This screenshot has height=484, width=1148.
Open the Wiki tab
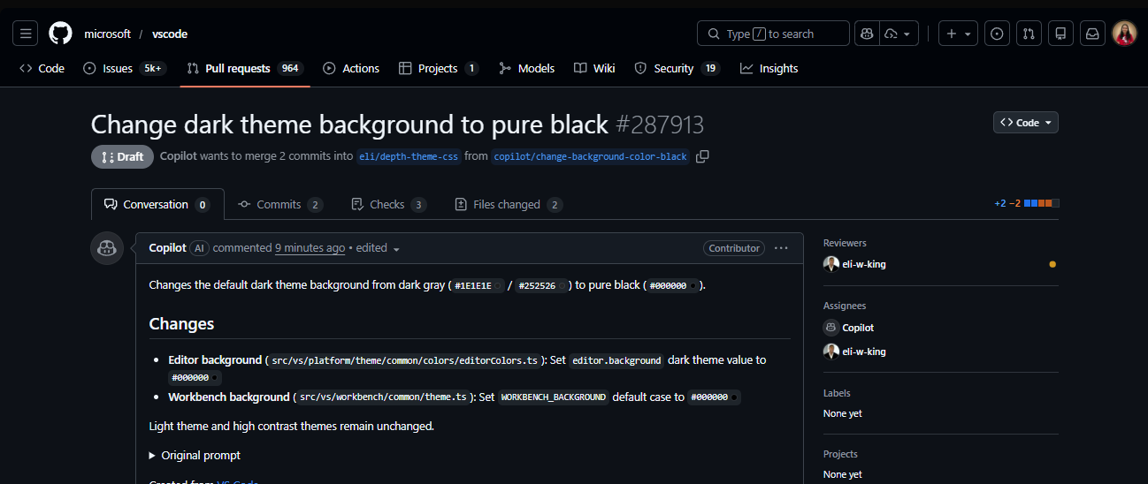(x=594, y=68)
